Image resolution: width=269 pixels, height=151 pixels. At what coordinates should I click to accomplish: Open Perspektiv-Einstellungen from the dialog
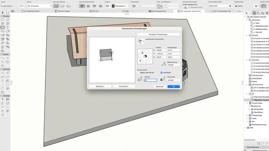pyautogui.click(x=158, y=34)
